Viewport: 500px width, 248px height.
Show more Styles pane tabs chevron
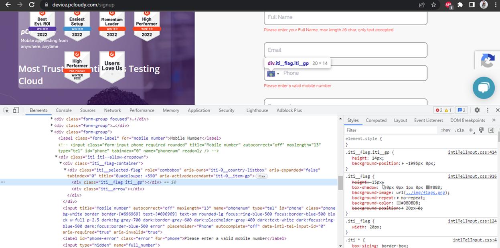(x=494, y=120)
